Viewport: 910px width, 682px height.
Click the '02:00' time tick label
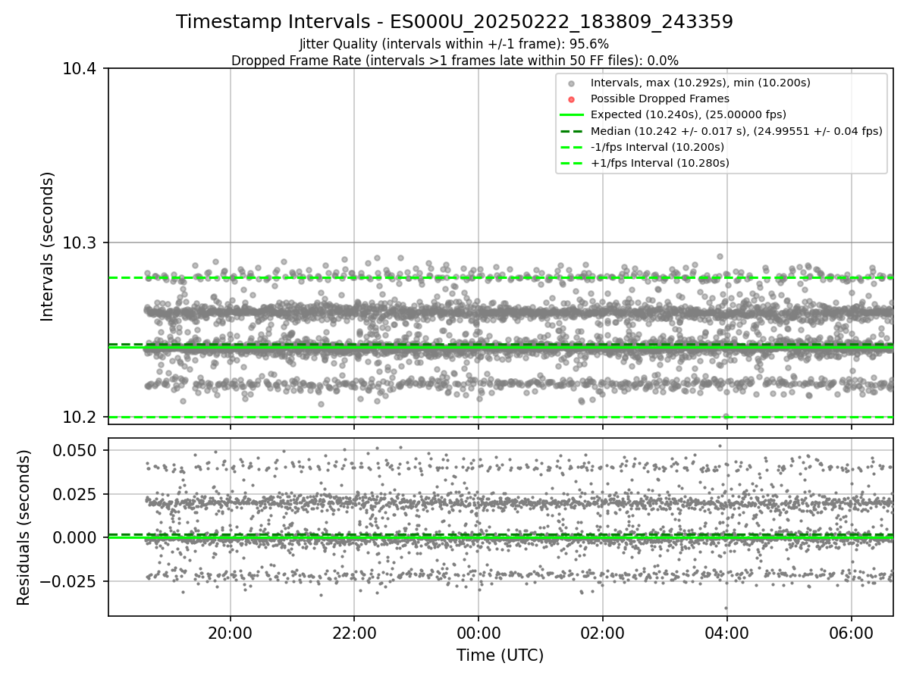point(603,633)
